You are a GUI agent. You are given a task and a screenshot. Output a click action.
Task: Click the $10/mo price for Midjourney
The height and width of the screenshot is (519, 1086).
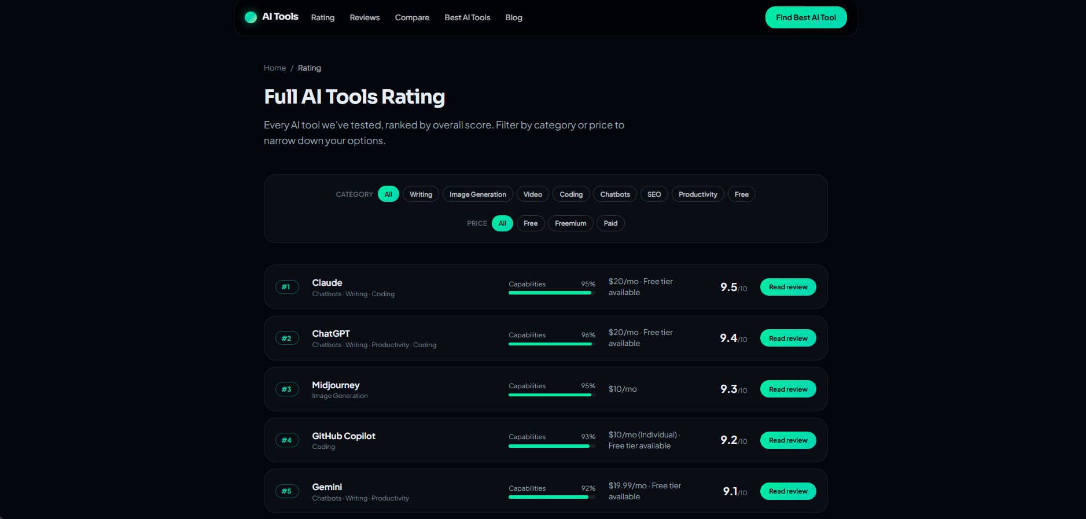pos(623,389)
